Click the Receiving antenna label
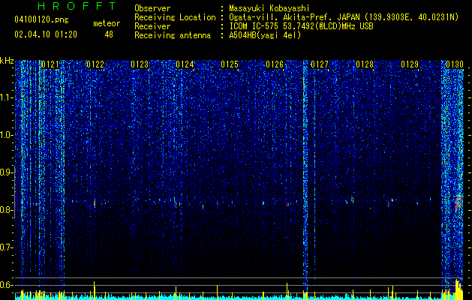472x300 pixels. tap(173, 35)
